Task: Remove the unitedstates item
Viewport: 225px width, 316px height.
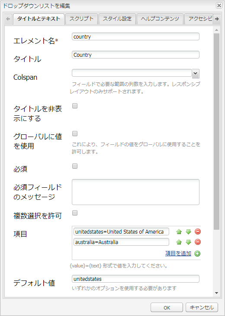Action: click(x=198, y=232)
